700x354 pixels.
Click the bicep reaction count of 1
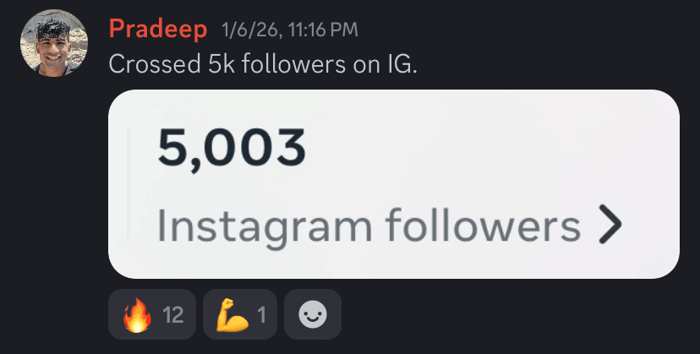[261, 315]
